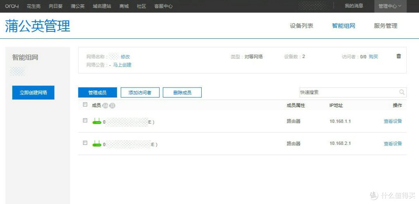Click 路由器 attribute in the 10.168.2.1 row
Screen dimensions: 419x204
coord(293,144)
